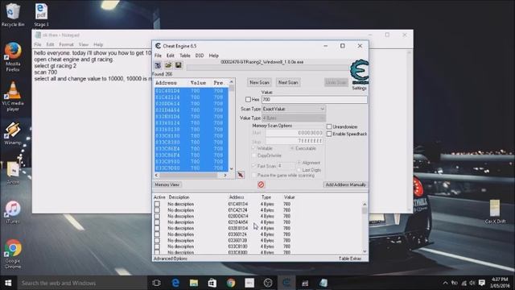Image resolution: width=515 pixels, height=290 pixels.
Task: Open the Memory View button
Action: 167,184
